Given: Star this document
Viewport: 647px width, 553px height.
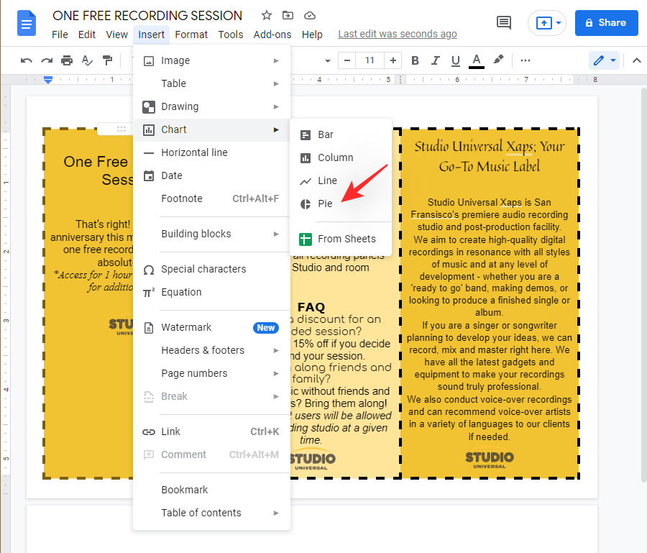Looking at the screenshot, I should pos(267,15).
